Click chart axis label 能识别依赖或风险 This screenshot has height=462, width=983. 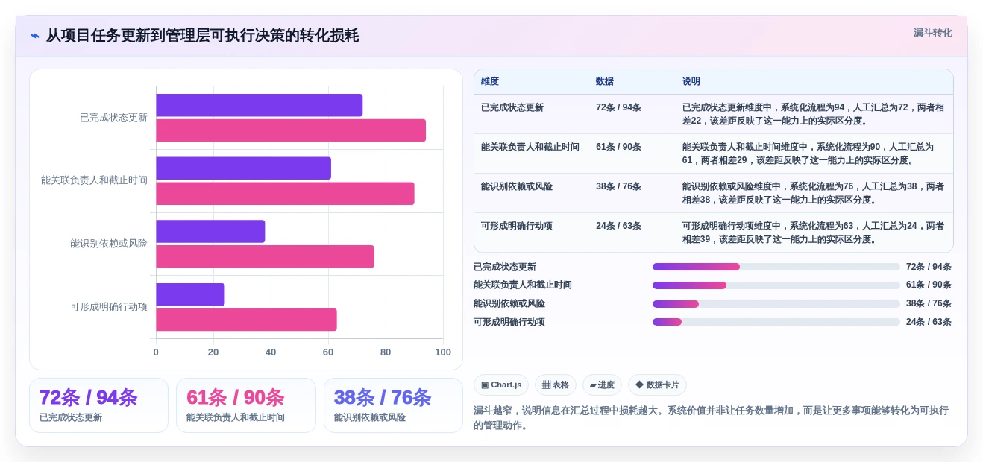tap(109, 244)
